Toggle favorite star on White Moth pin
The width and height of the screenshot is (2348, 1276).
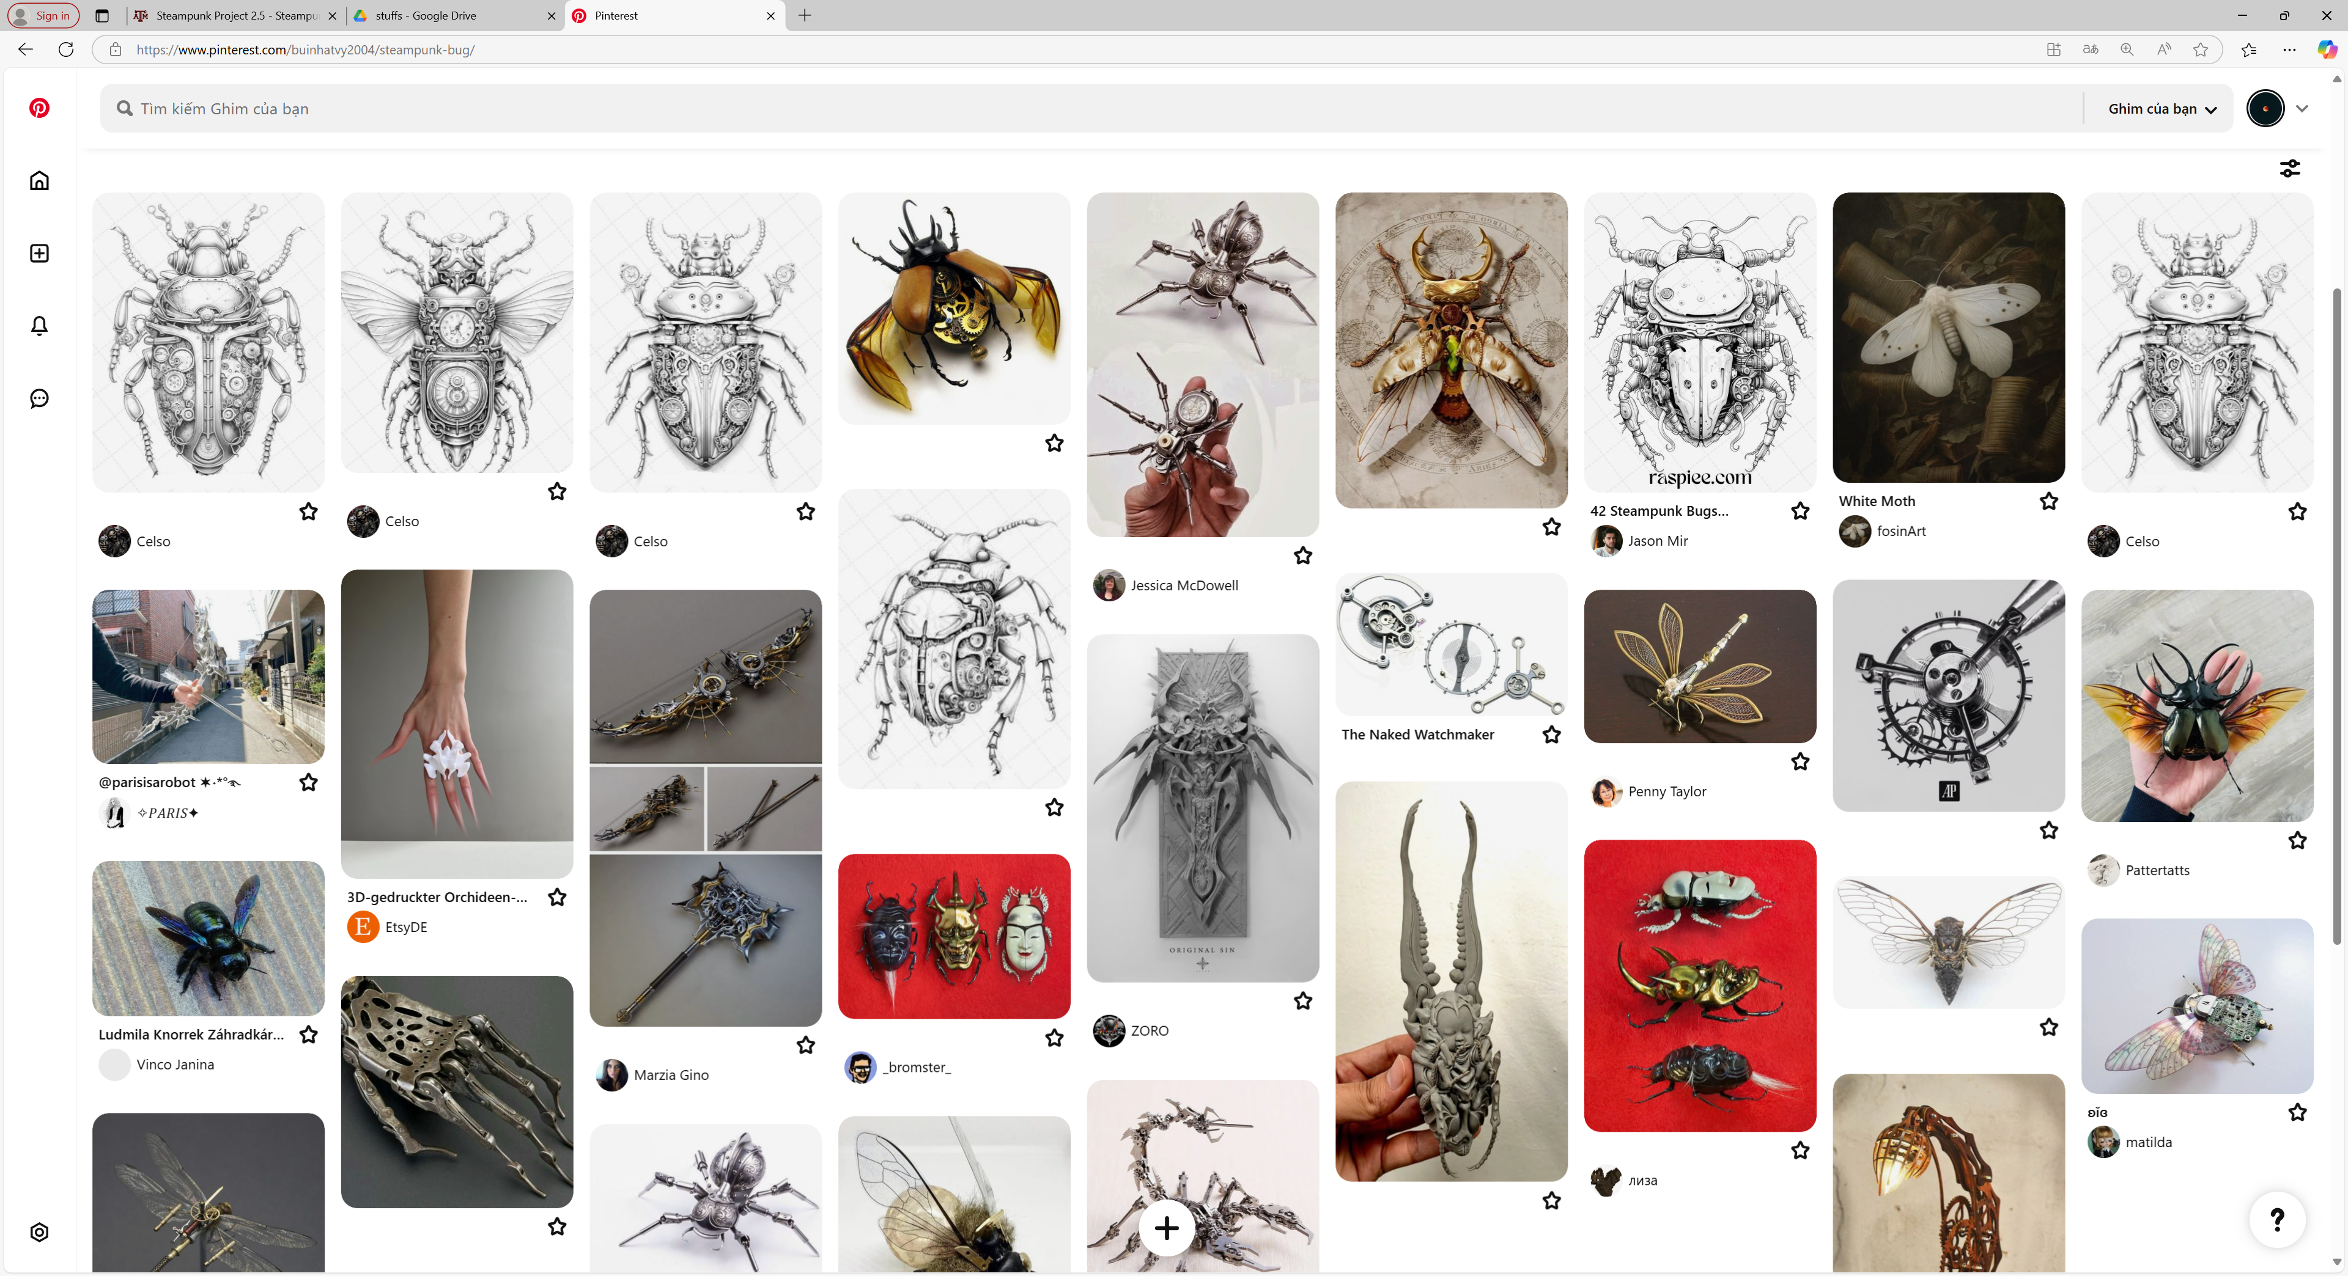coord(2049,501)
